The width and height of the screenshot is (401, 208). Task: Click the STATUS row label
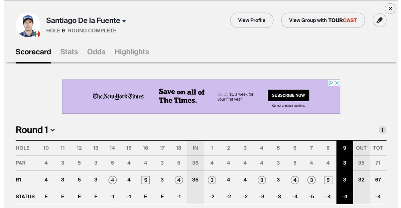25,197
